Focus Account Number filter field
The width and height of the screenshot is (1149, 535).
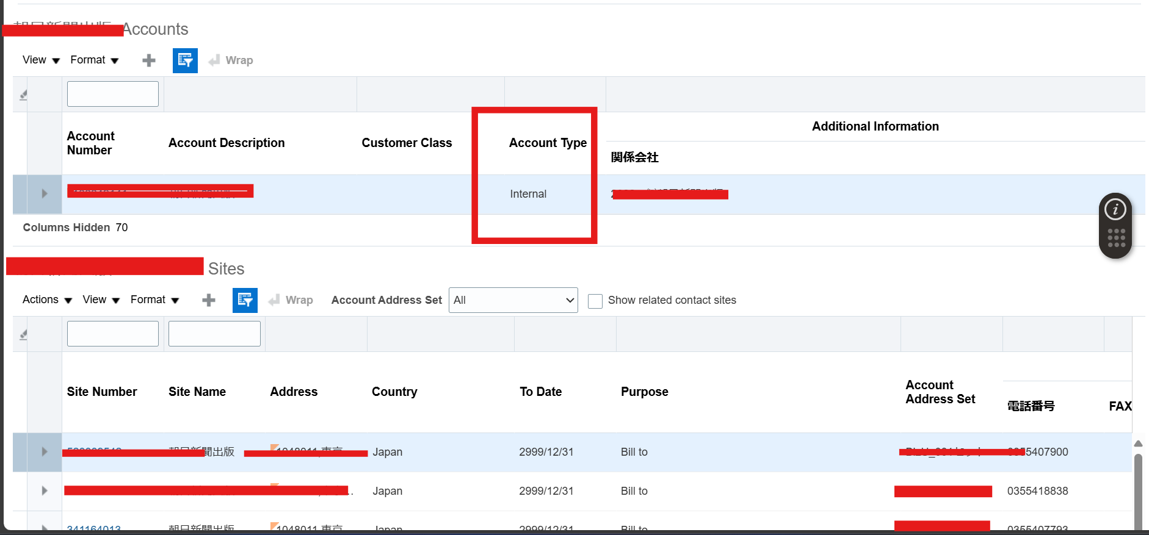point(113,94)
